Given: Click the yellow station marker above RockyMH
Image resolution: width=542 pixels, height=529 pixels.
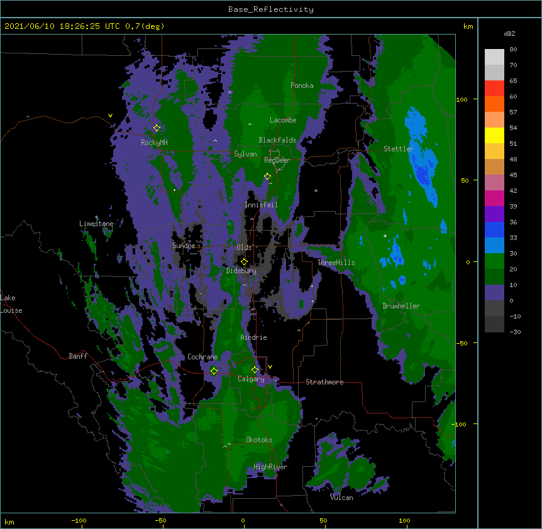Looking at the screenshot, I should (157, 128).
